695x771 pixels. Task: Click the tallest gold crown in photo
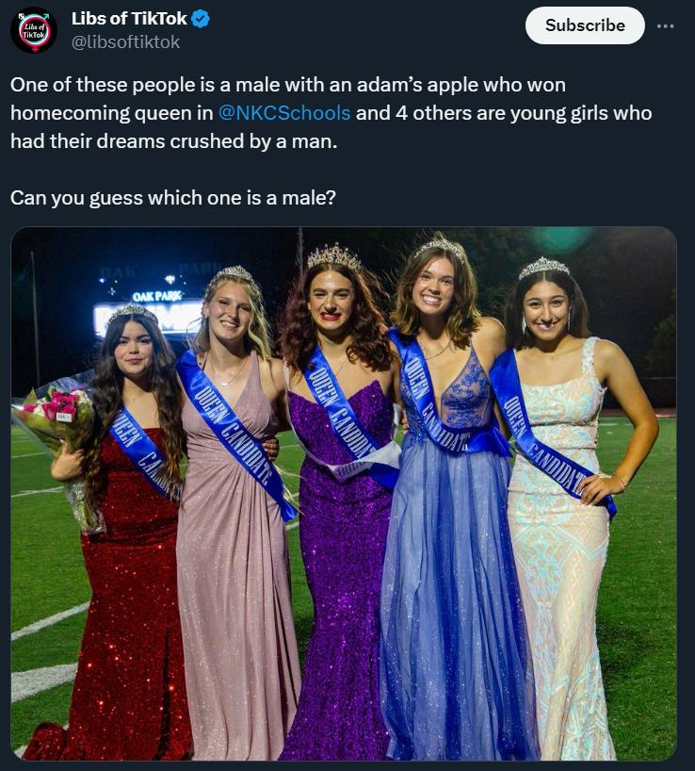334,256
